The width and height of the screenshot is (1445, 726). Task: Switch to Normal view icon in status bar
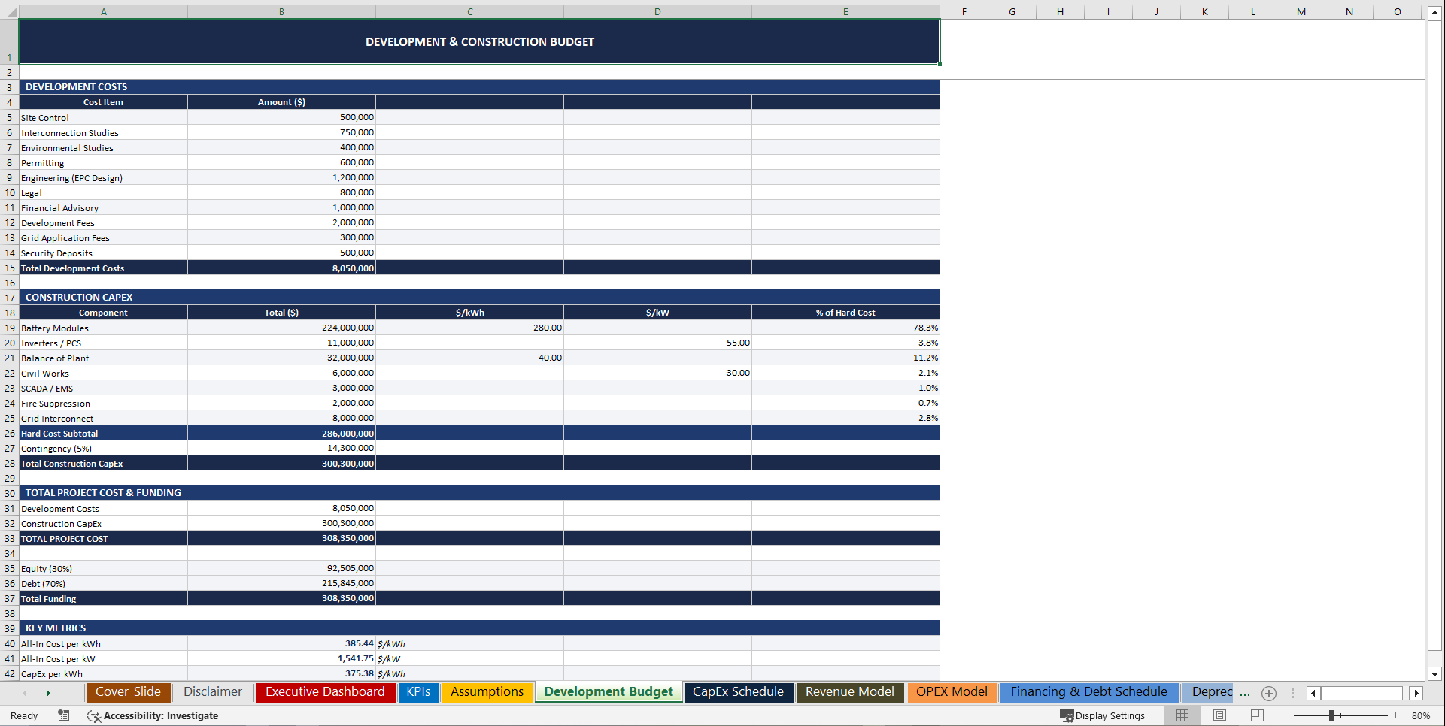(x=1182, y=715)
